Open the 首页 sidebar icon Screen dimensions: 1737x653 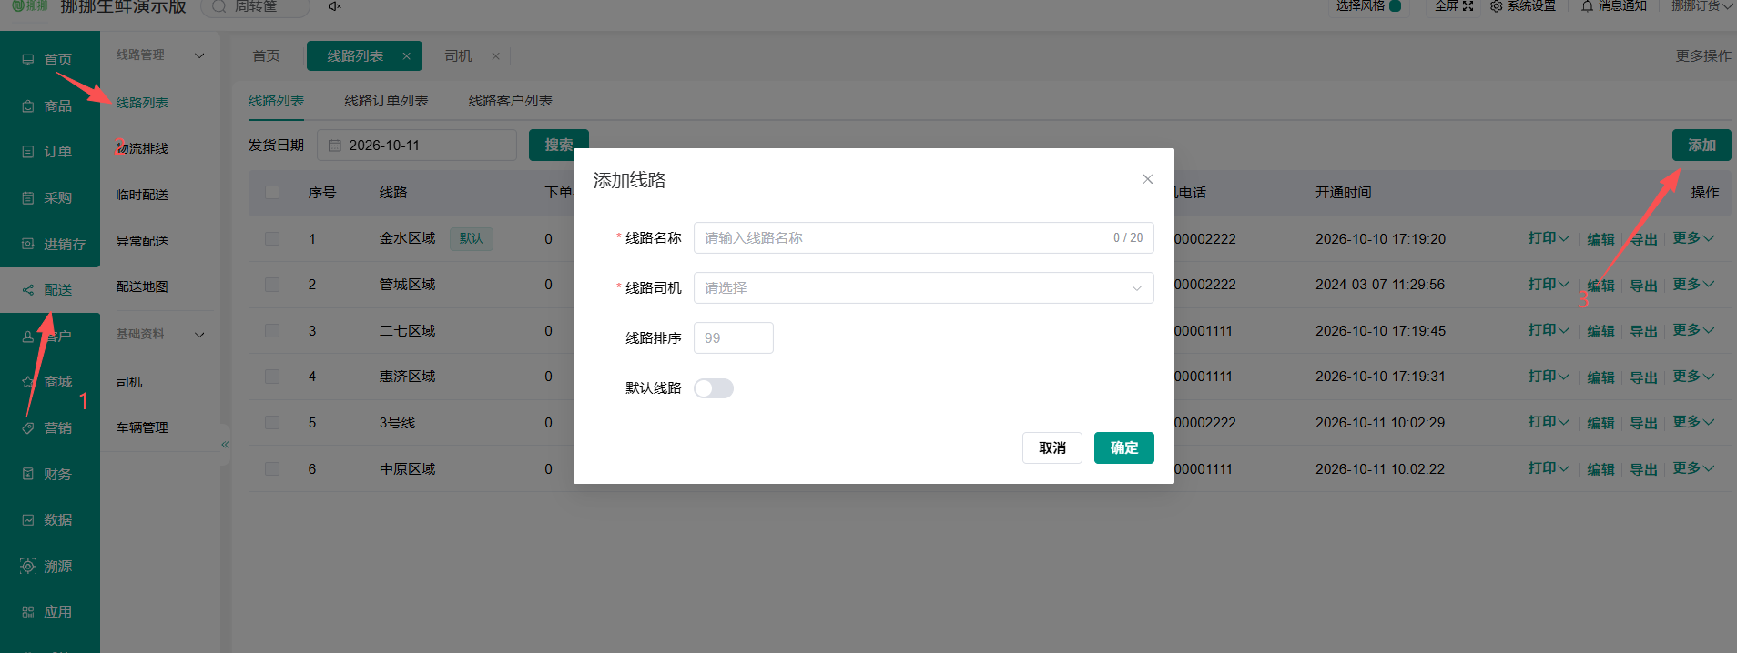(x=28, y=59)
